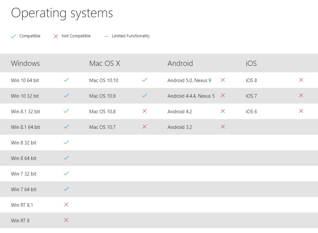This screenshot has width=318, height=233.
Task: Click the red X beside Android 4.2
Action: coord(223,111)
